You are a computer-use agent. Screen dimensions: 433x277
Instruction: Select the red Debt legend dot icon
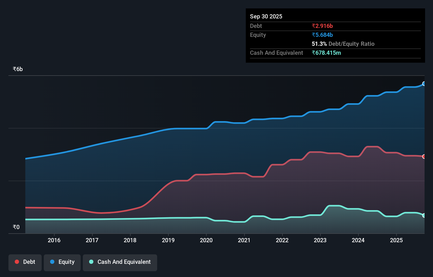click(17, 262)
